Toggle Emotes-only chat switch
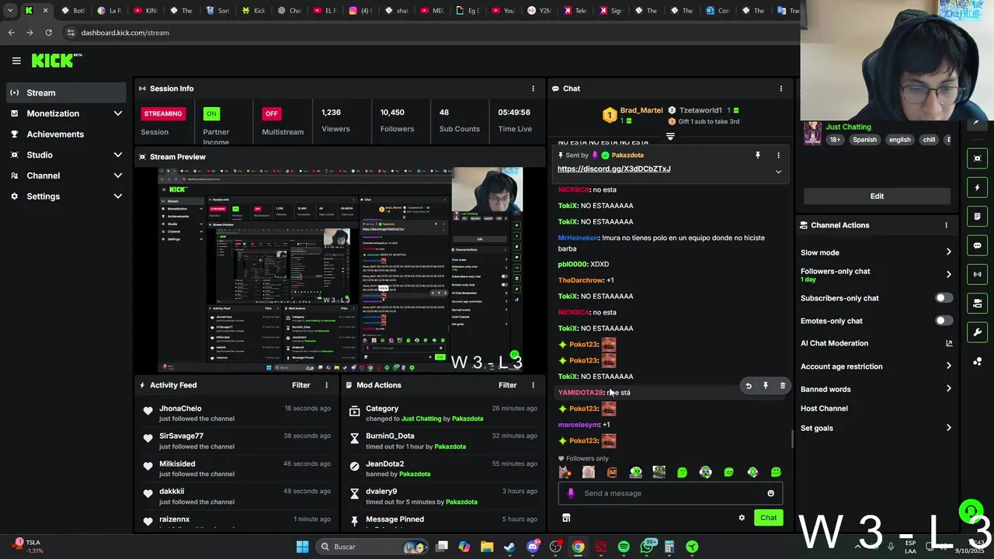The image size is (994, 559). coord(944,321)
